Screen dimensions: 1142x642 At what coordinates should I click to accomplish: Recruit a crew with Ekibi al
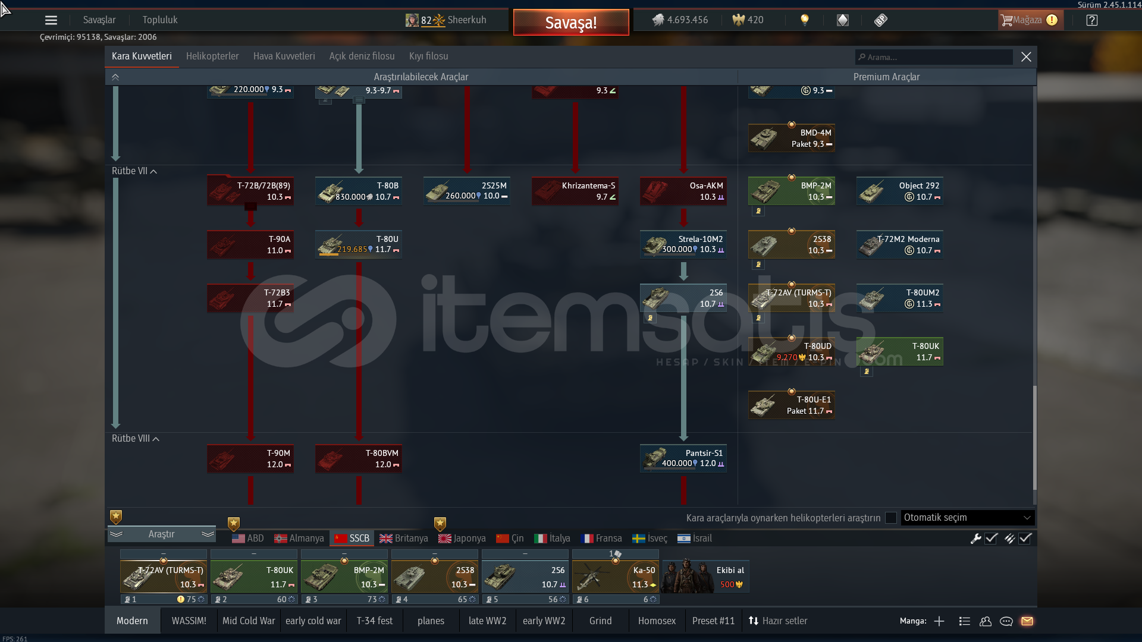click(x=706, y=577)
